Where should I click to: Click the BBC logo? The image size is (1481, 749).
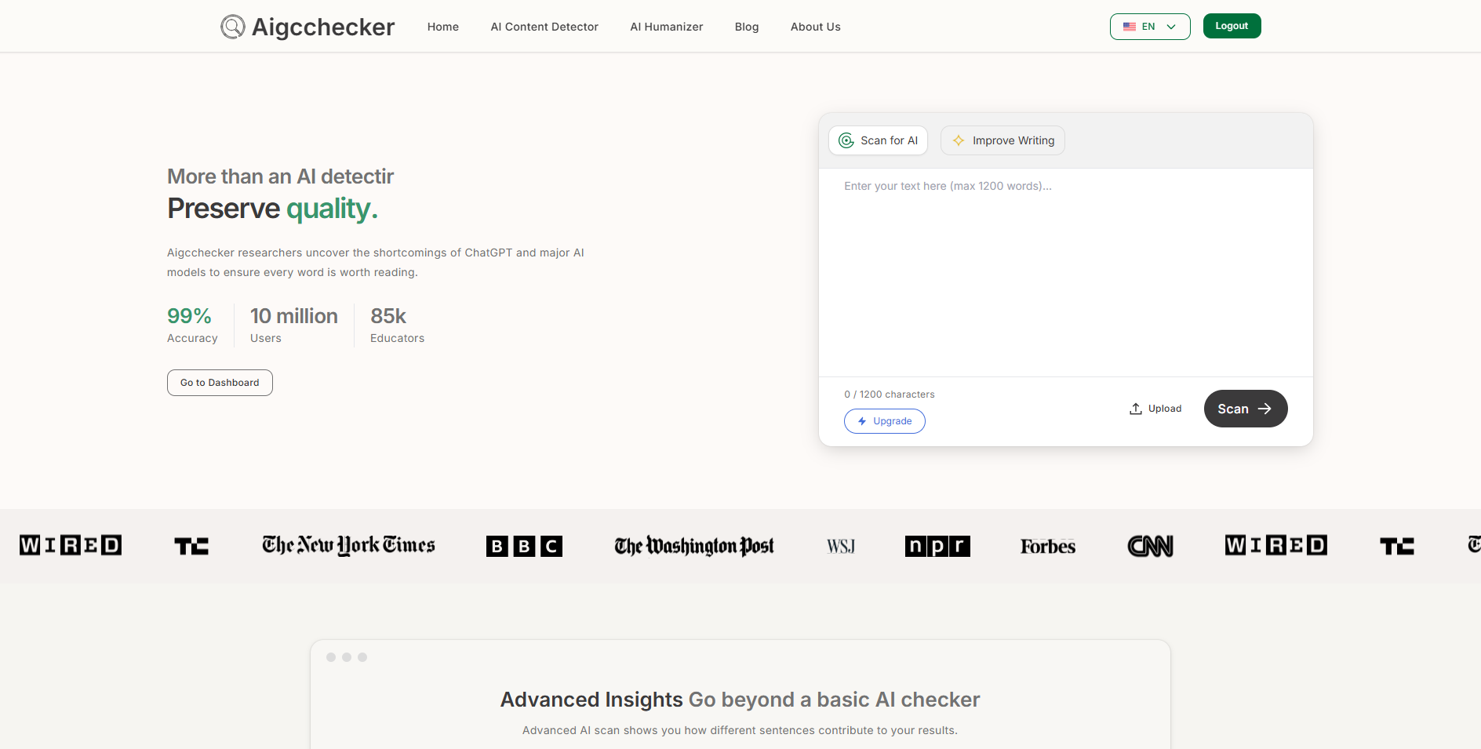524,546
